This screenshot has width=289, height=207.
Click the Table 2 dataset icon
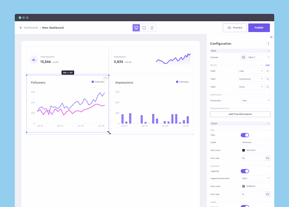click(243, 57)
